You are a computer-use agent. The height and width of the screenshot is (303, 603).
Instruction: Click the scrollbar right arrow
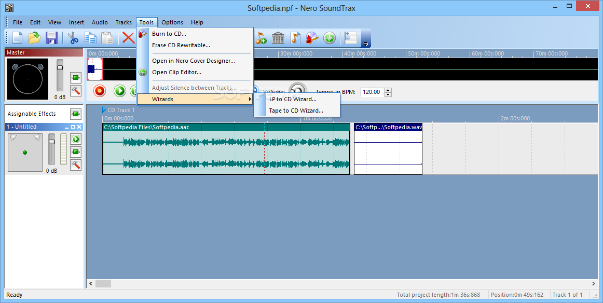pyautogui.click(x=593, y=284)
